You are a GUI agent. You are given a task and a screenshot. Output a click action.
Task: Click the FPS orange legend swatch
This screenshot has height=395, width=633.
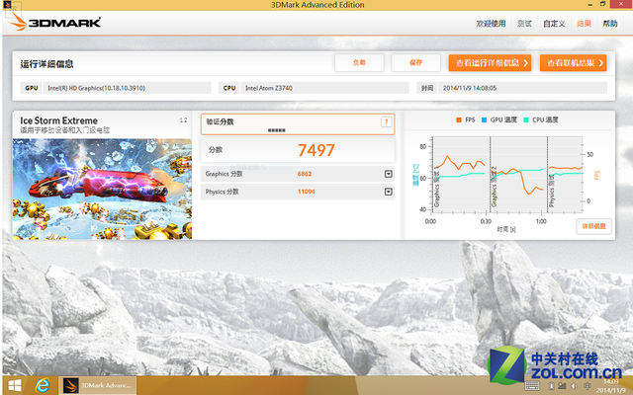tap(459, 120)
